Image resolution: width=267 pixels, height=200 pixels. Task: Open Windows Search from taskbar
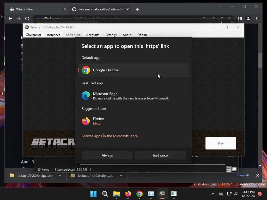pyautogui.click(x=105, y=194)
